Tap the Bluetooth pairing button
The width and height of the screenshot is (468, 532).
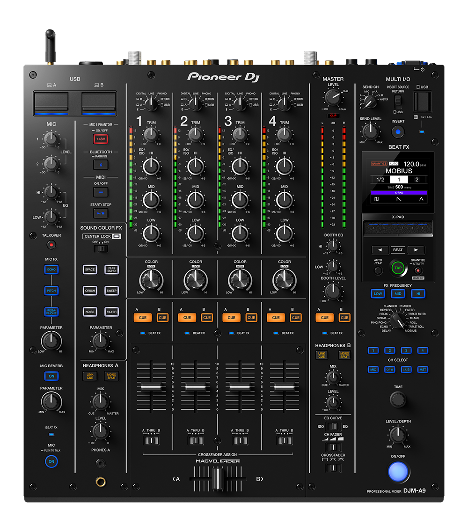pos(101,165)
